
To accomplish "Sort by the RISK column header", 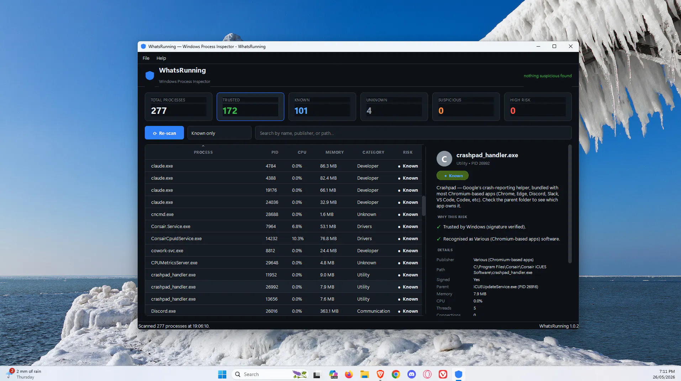I will click(x=408, y=152).
